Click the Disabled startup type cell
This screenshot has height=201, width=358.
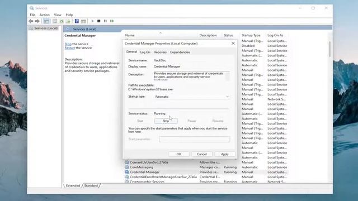pos(248,46)
